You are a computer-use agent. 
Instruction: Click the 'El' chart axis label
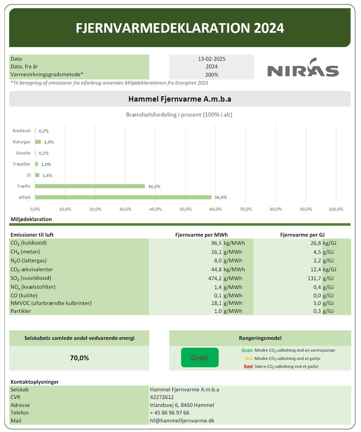[x=29, y=175]
